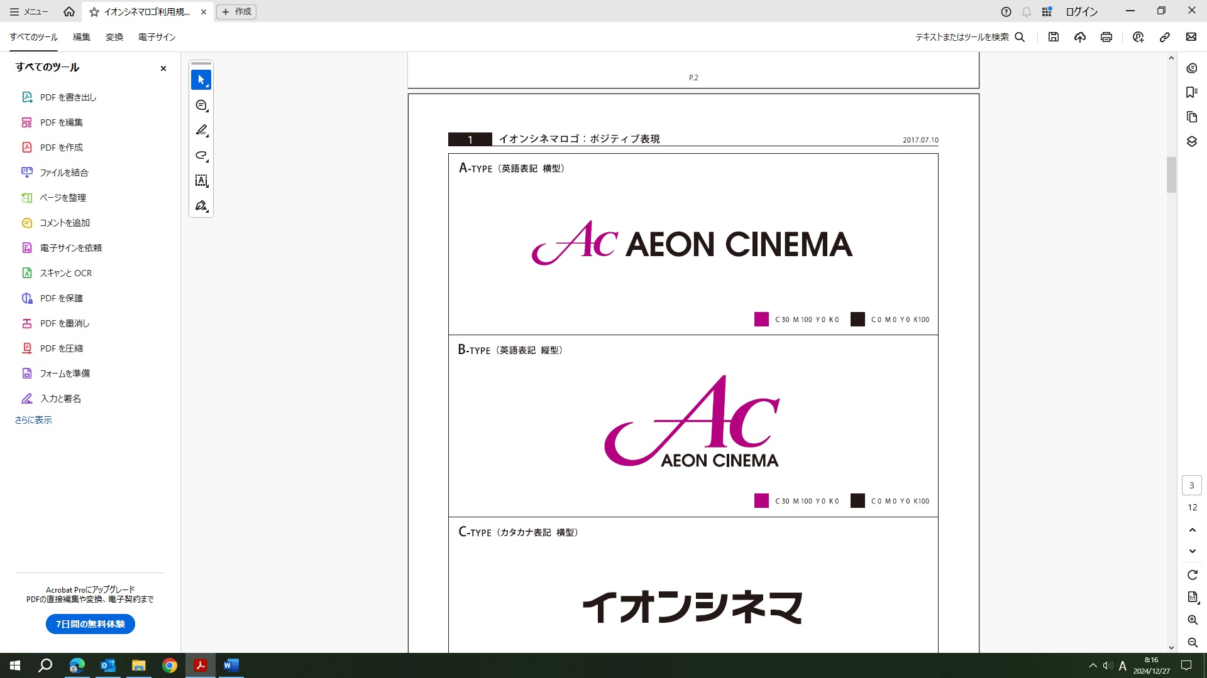Viewport: 1207px width, 678px height.
Task: Open the メニュー hamburger menu
Action: click(29, 11)
